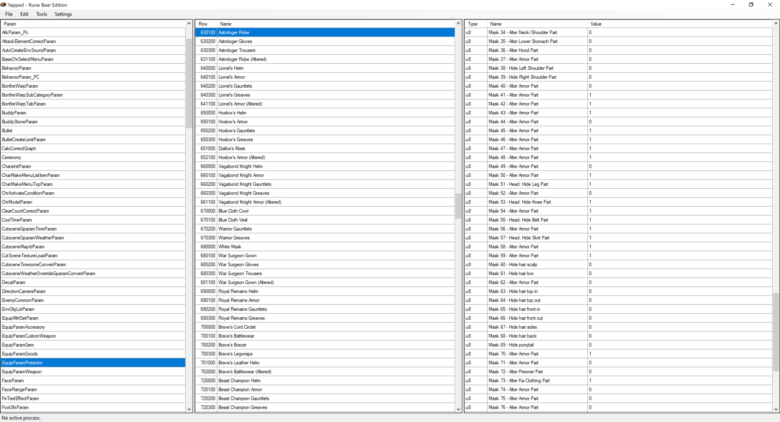
Task: Click u8 type cell of Mask 53 row
Action: [x=476, y=202]
